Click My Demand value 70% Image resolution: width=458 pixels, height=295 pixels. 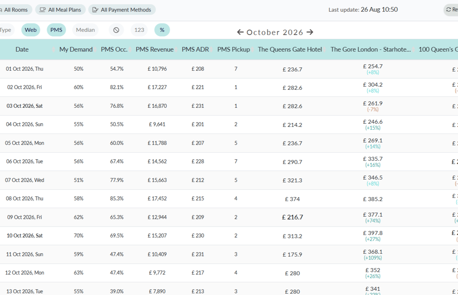pyautogui.click(x=78, y=236)
